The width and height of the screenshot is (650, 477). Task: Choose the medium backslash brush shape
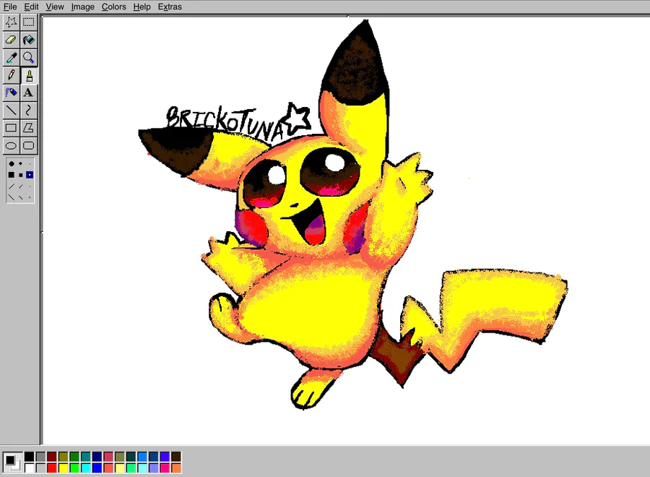pos(21,197)
